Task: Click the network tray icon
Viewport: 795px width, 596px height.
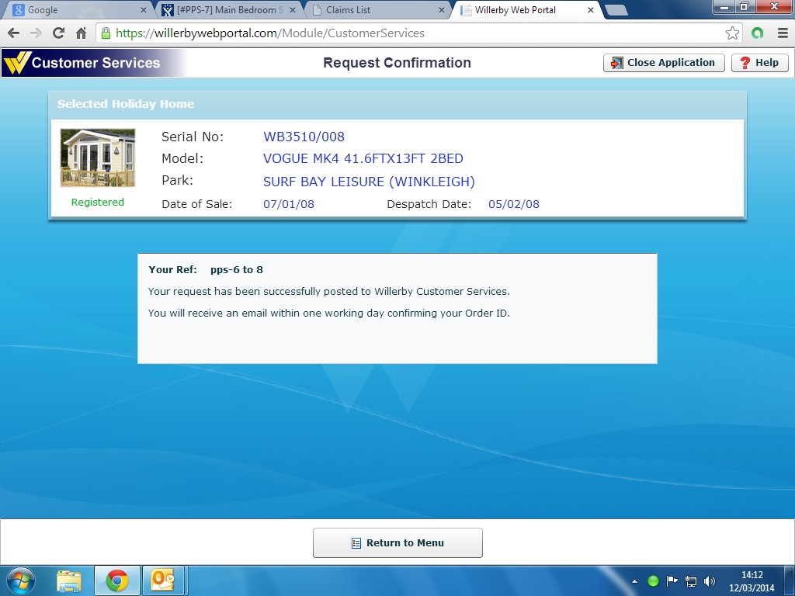Action: [x=690, y=580]
